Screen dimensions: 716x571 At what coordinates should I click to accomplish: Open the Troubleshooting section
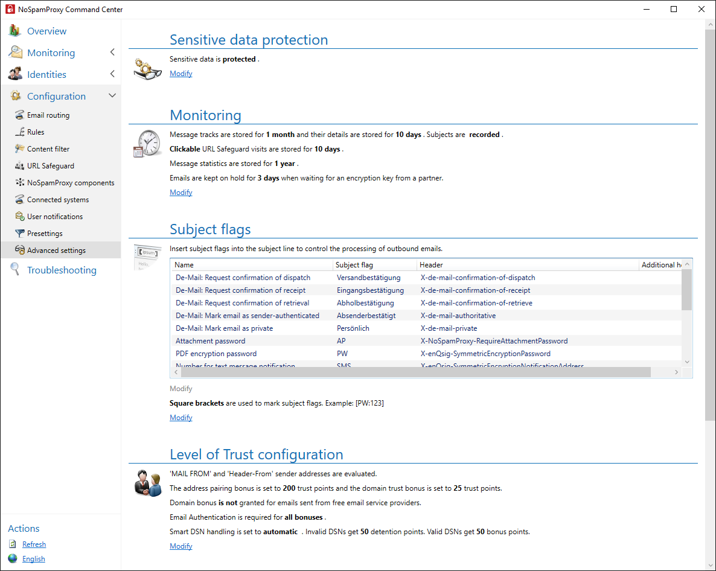pyautogui.click(x=62, y=270)
